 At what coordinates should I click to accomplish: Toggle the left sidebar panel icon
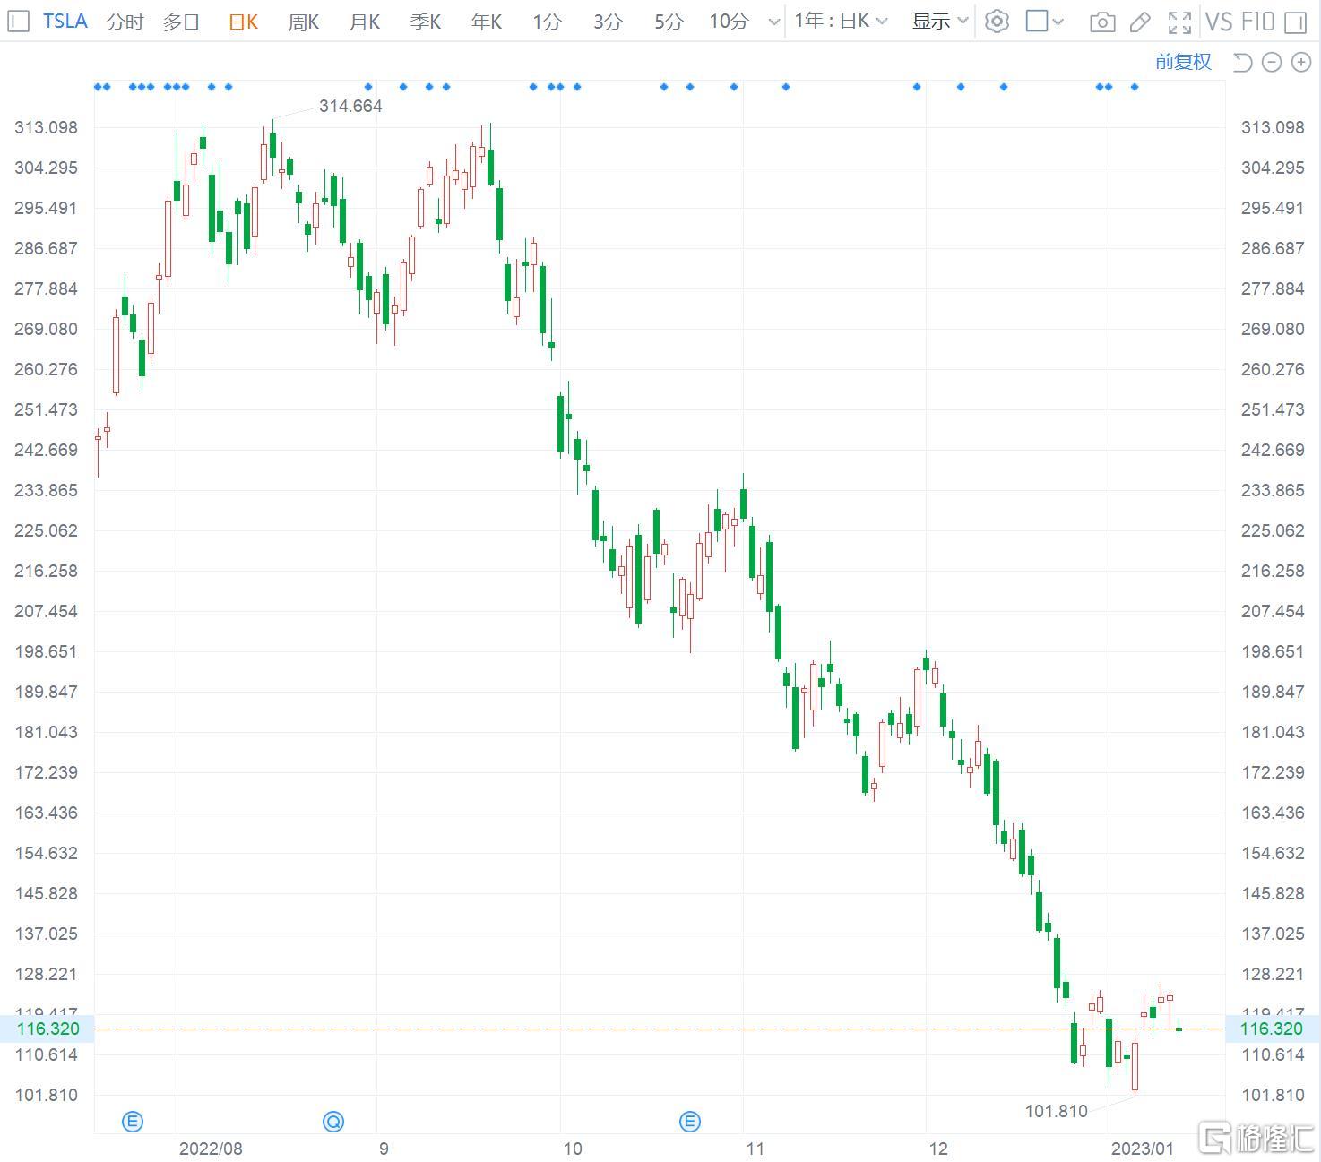click(x=18, y=21)
